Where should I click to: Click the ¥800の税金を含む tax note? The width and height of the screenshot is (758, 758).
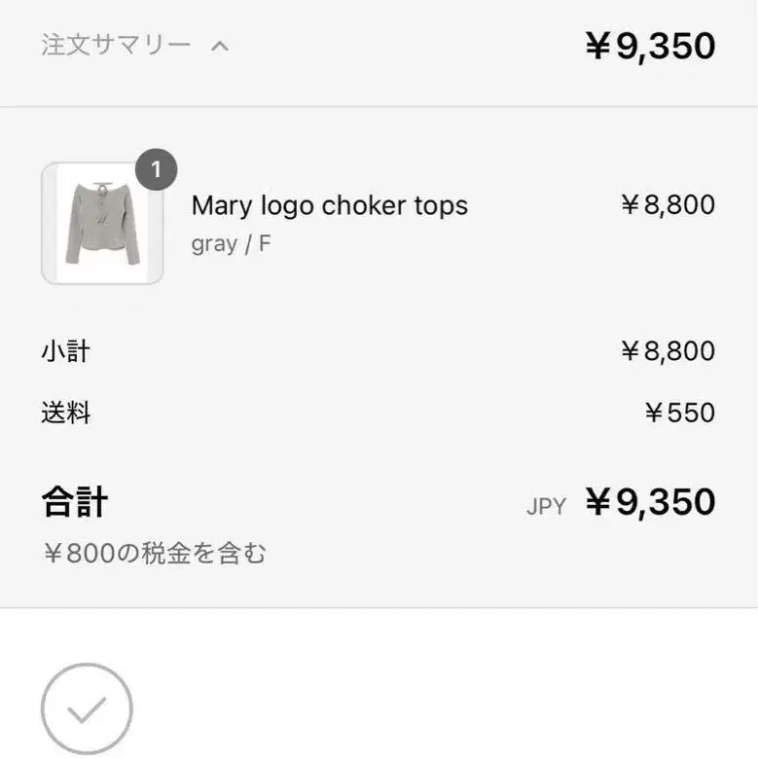click(x=154, y=554)
